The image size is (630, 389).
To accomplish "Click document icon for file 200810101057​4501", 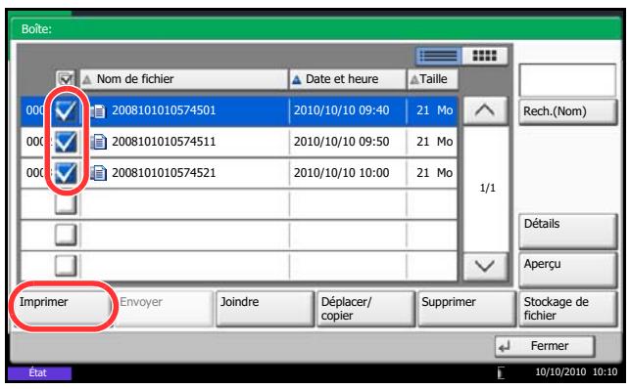I will [x=98, y=110].
